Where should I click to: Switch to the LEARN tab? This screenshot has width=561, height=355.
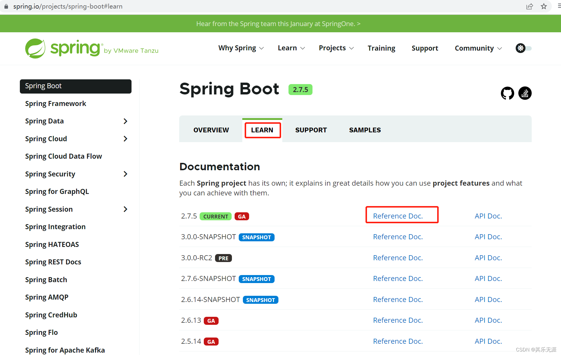pos(262,130)
